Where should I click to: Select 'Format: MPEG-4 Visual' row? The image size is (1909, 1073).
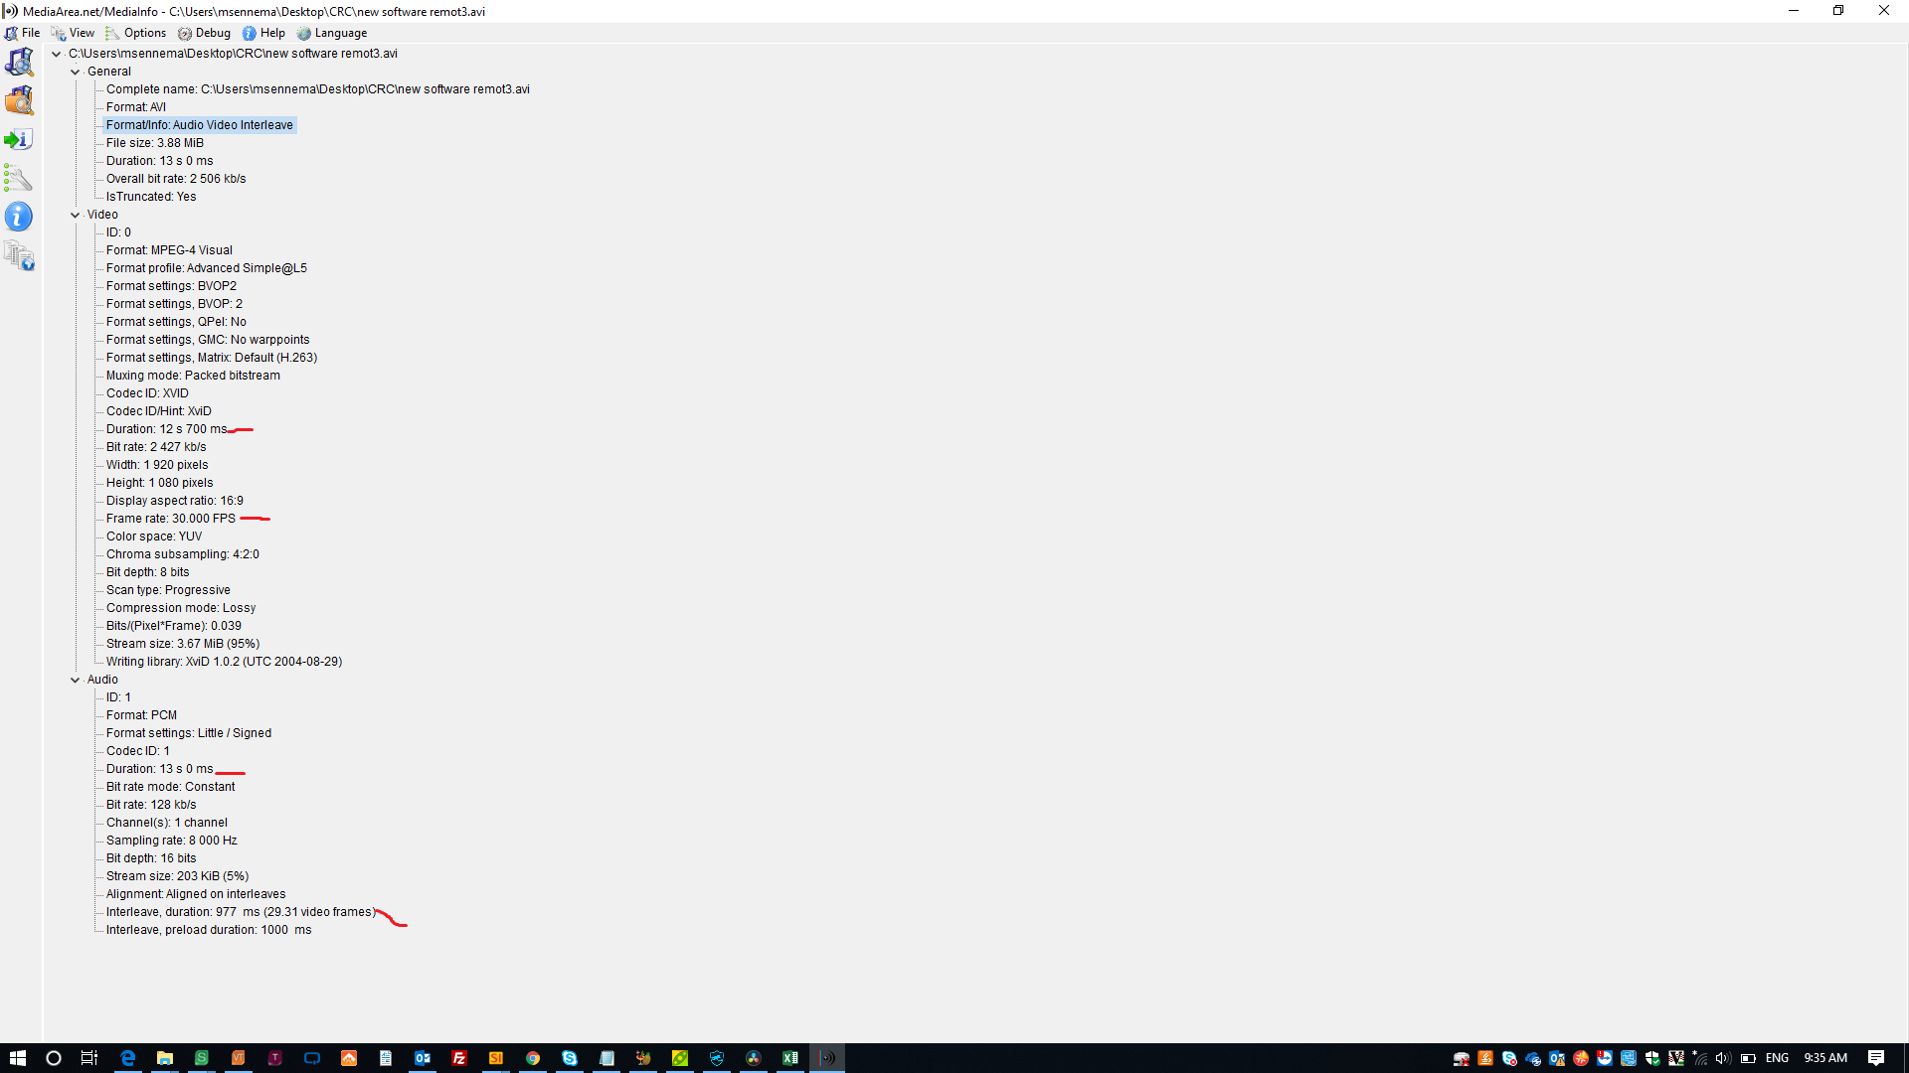[x=169, y=250]
